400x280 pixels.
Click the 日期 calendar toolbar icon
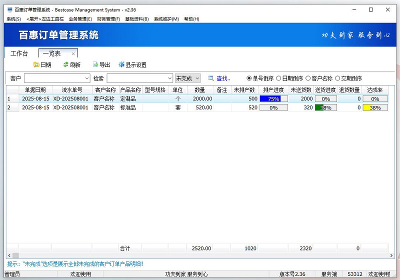pyautogui.click(x=36, y=64)
